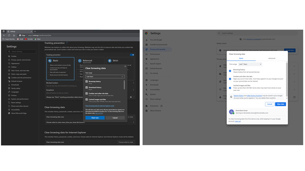Select the Basic tab in the Chrome dialog
The image size is (305, 171).
pos(241,59)
